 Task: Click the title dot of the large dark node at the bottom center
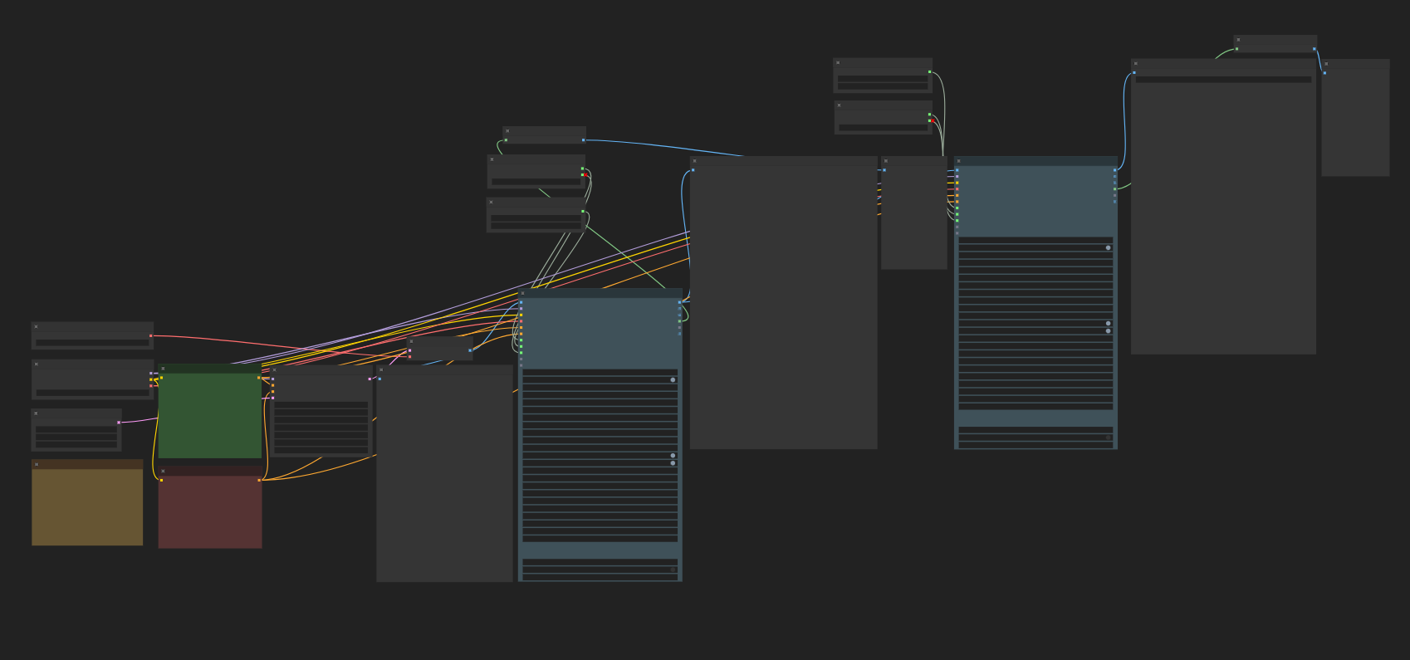tap(381, 370)
